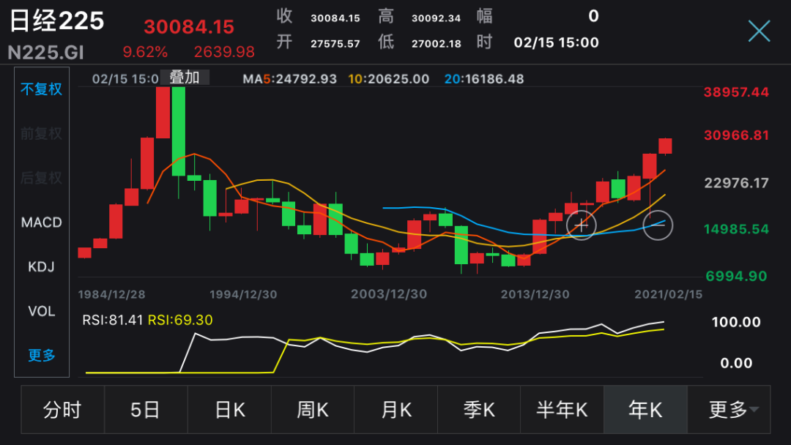Viewport: 791px width, 445px height.
Task: Select 不复权 price adjustment option
Action: 41,89
